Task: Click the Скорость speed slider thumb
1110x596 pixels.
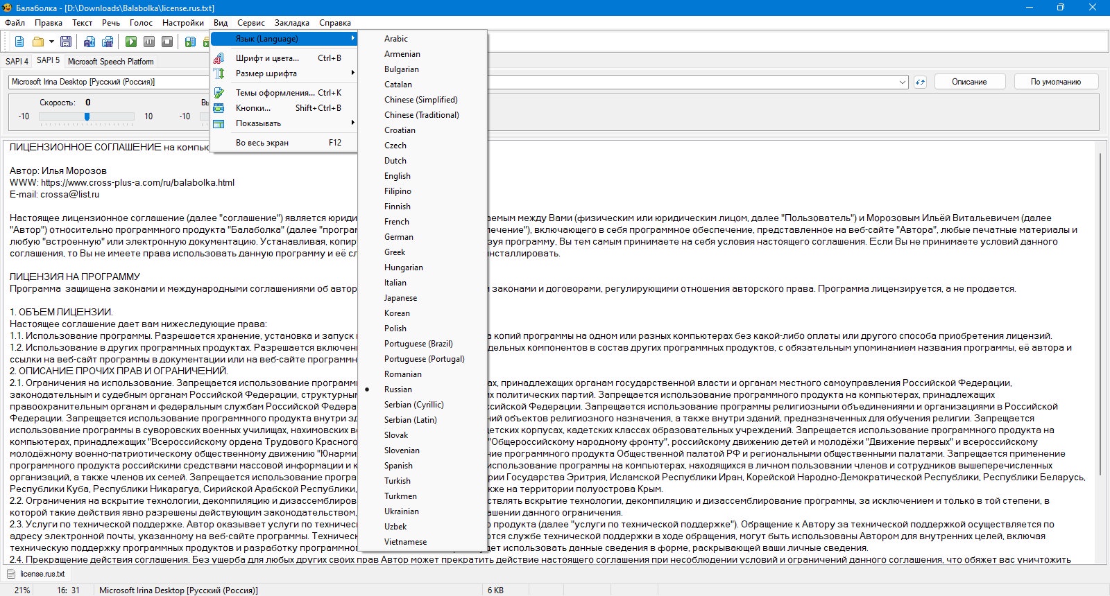Action: 87,116
